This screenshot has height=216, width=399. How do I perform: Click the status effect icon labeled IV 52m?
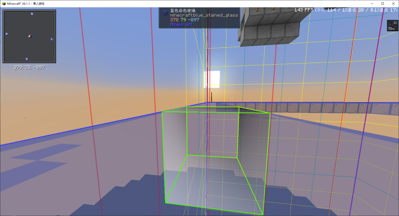tap(392, 25)
